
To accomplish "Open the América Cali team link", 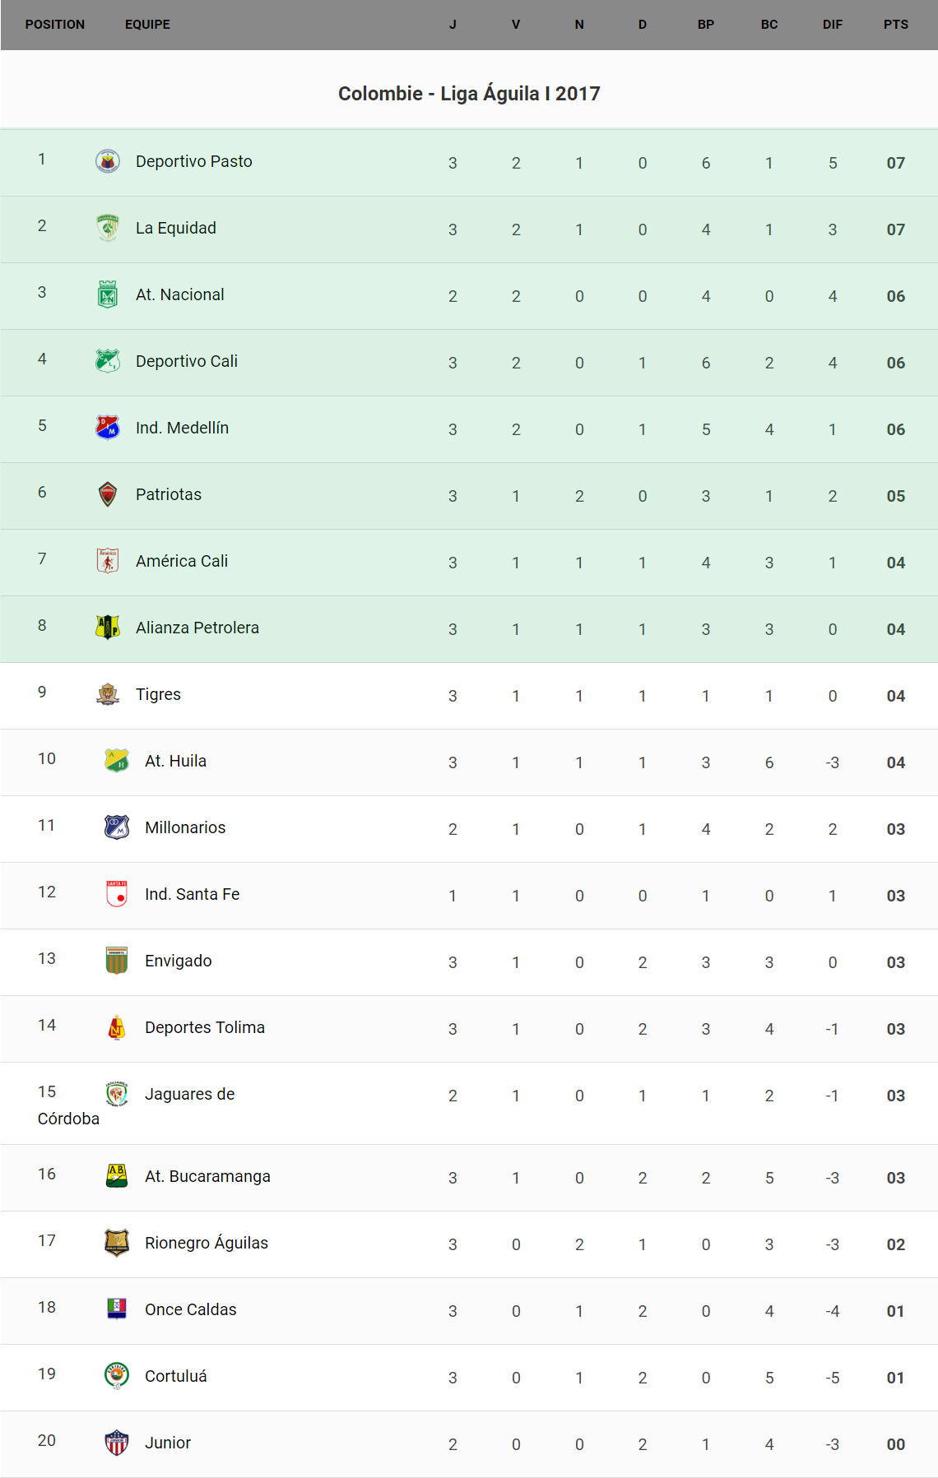I will tap(181, 561).
